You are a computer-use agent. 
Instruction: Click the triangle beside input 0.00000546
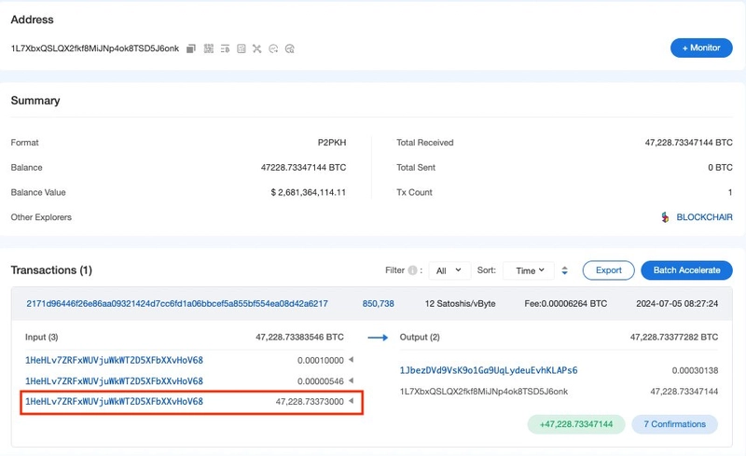click(x=352, y=380)
